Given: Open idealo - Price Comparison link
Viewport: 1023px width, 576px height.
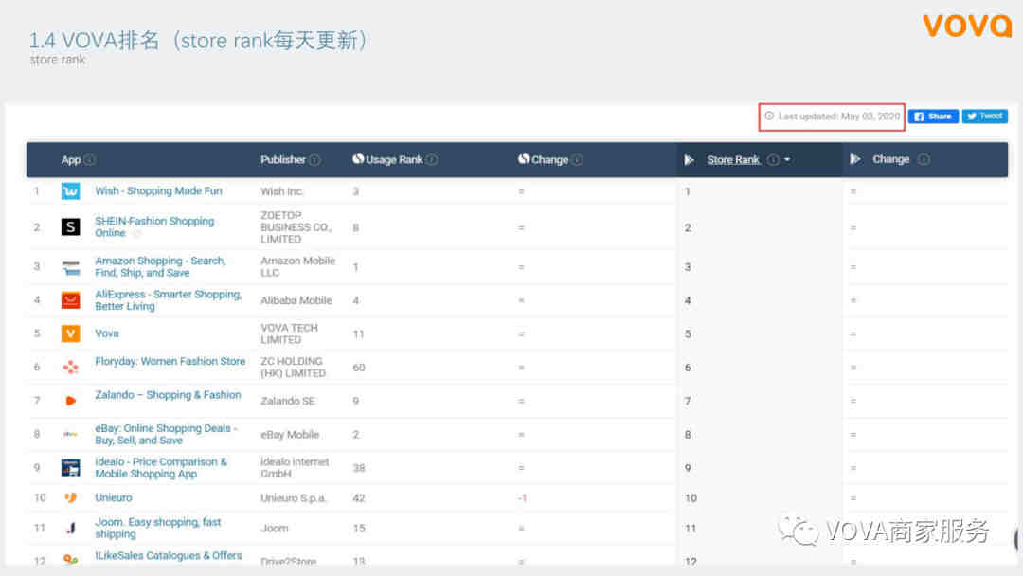Looking at the screenshot, I should (161, 468).
